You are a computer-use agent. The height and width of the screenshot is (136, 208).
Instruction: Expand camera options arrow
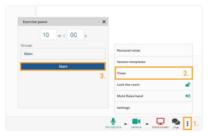[147, 124]
